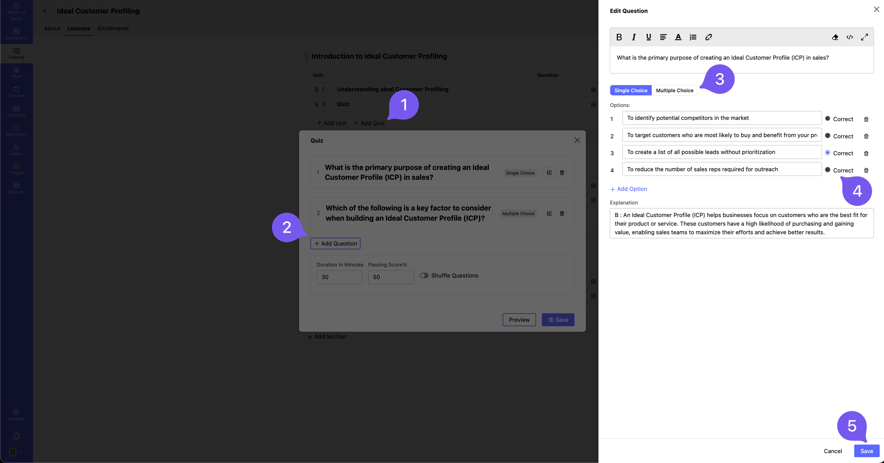This screenshot has height=463, width=884.
Task: Open NewsLetter in the left sidebar
Action: point(16,130)
